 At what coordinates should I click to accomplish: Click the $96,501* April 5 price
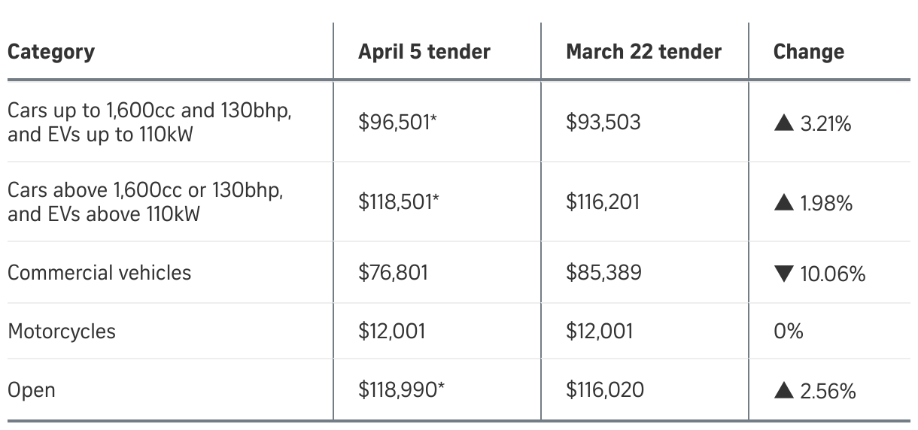click(397, 123)
